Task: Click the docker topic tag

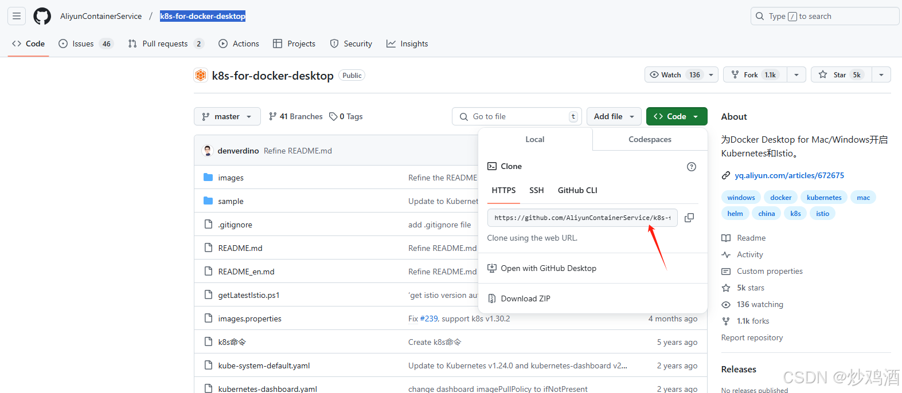Action: click(780, 198)
